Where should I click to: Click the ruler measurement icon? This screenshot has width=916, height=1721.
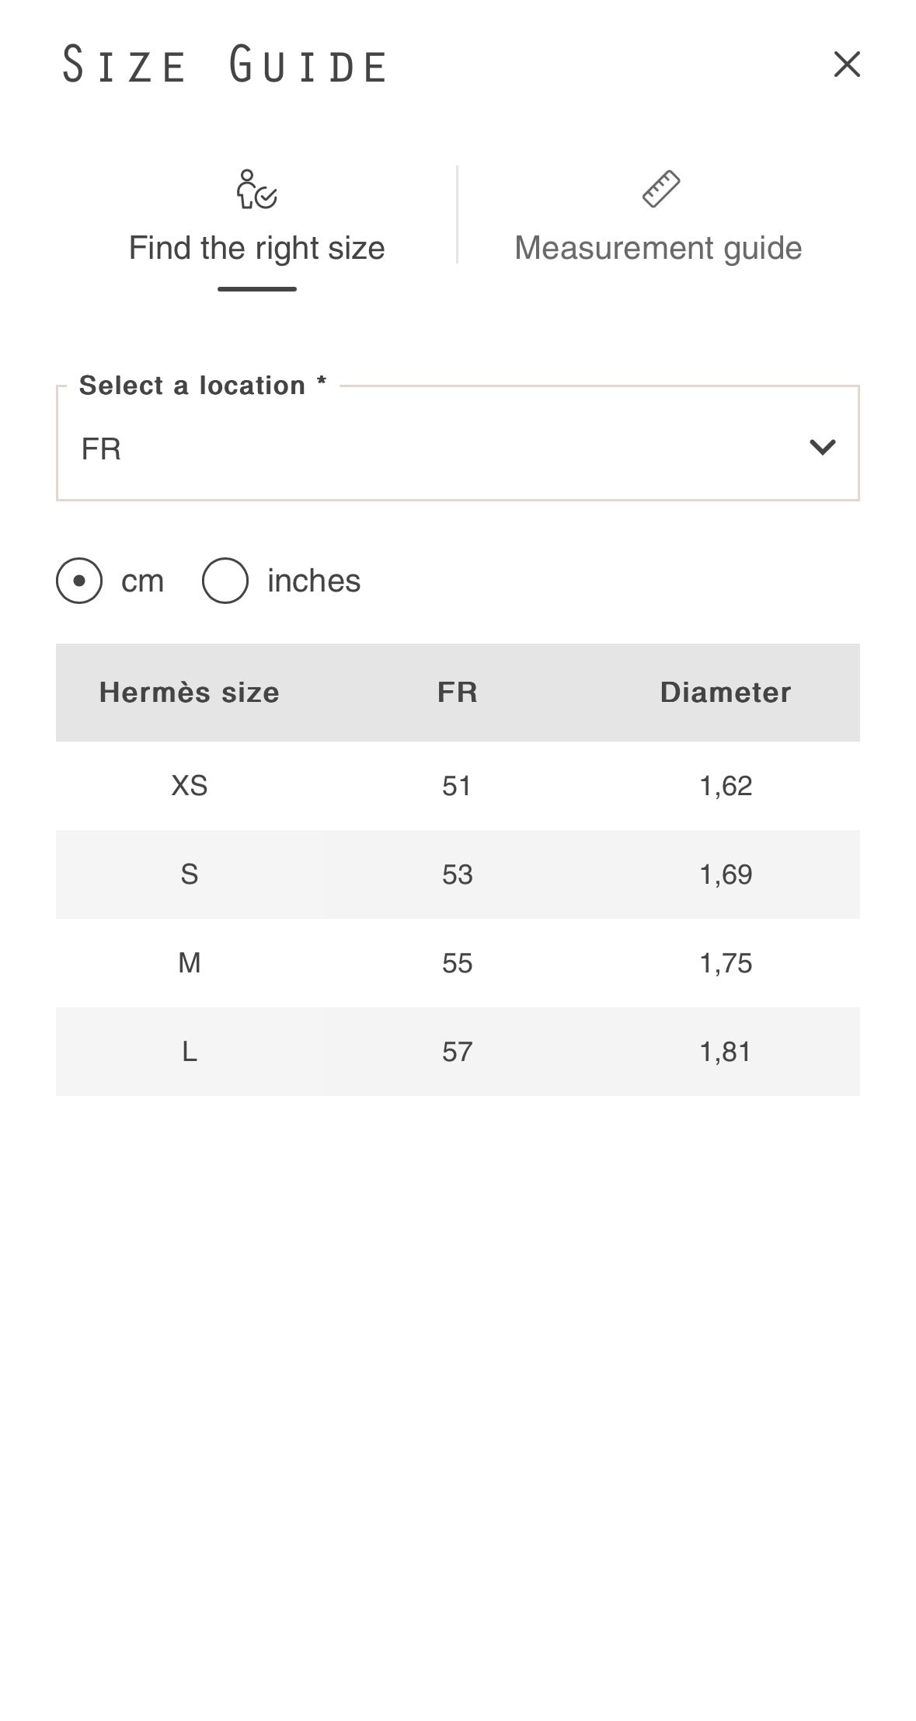click(660, 189)
